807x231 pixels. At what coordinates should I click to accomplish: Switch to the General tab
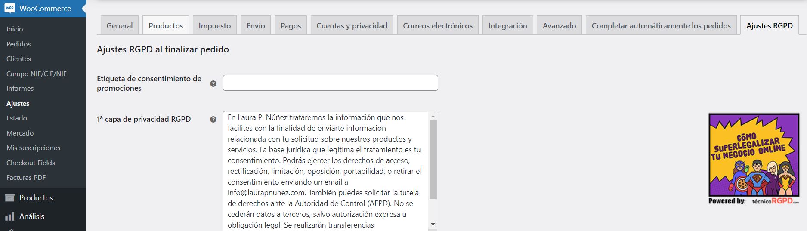point(120,25)
